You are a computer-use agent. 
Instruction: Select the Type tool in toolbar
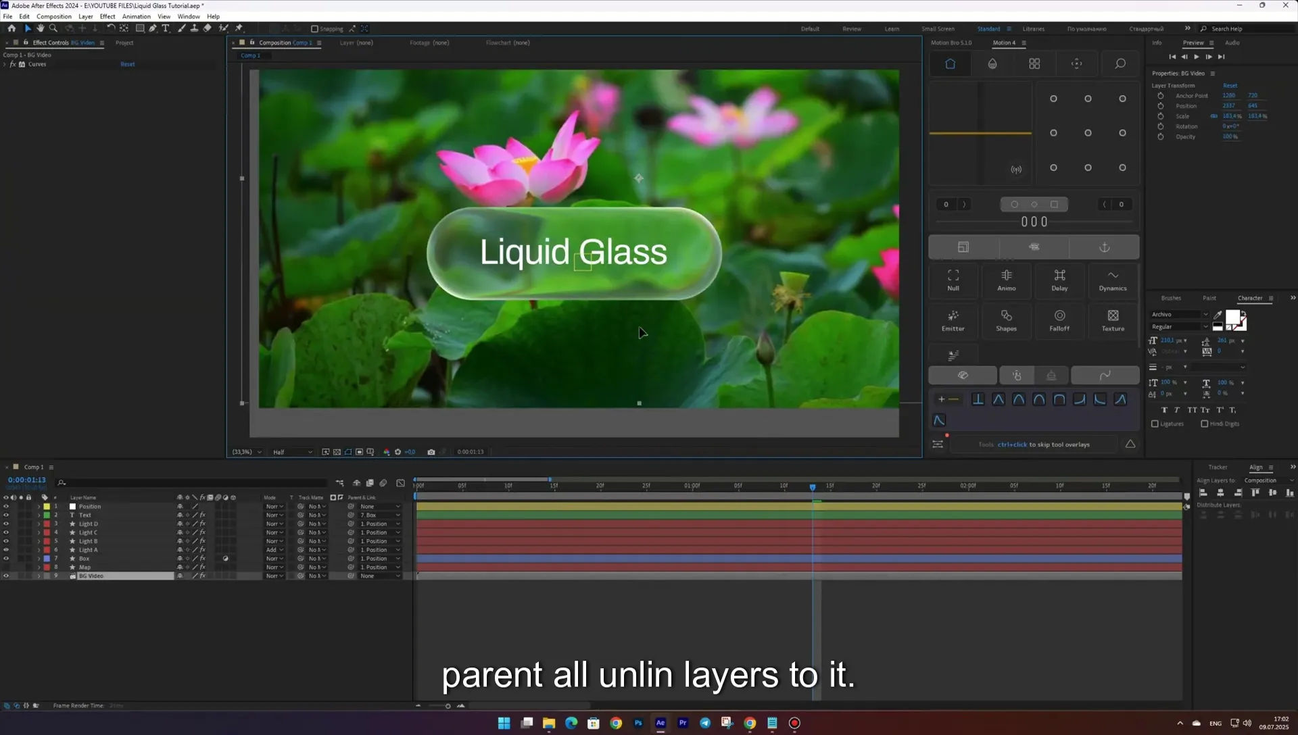(x=166, y=28)
